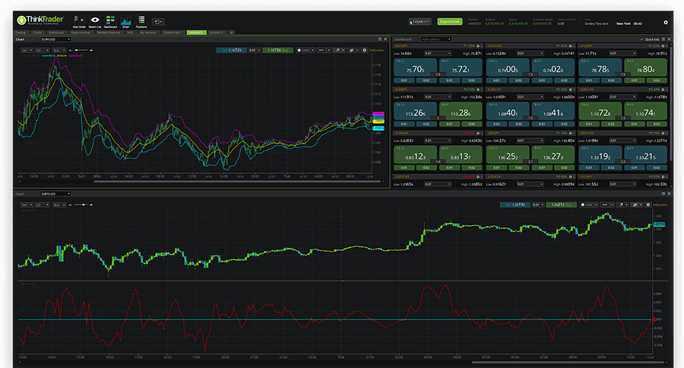Open the Add symbol dropdown in Dashboard
Image resolution: width=684 pixels, height=368 pixels.
pos(435,39)
